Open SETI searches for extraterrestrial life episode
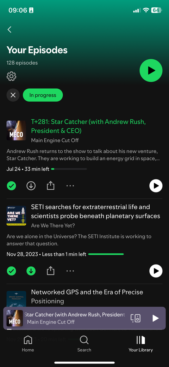 click(96, 211)
